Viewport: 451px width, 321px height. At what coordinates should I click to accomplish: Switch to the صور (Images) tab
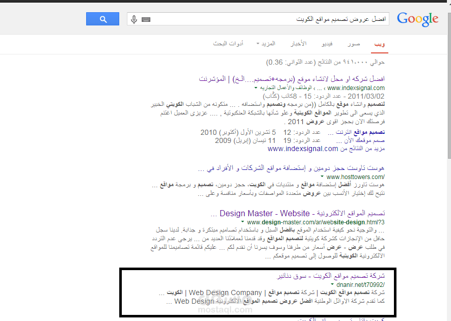click(x=354, y=44)
